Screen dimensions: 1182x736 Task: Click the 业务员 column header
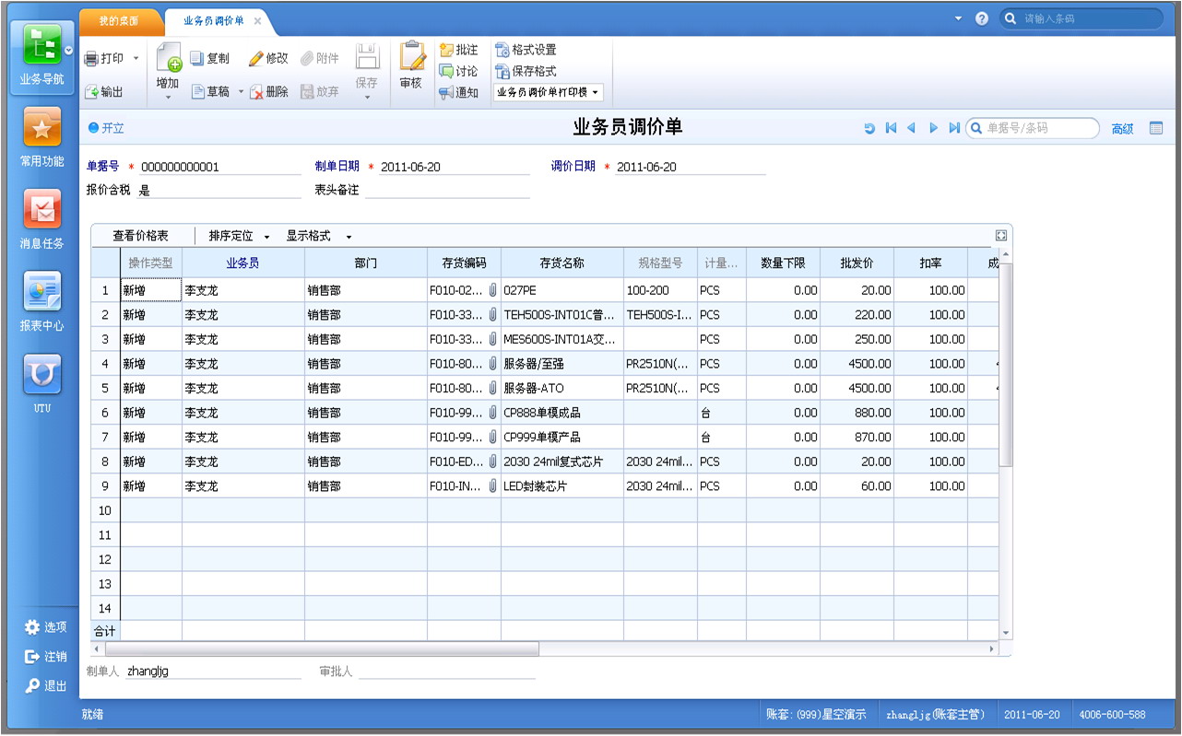(243, 263)
